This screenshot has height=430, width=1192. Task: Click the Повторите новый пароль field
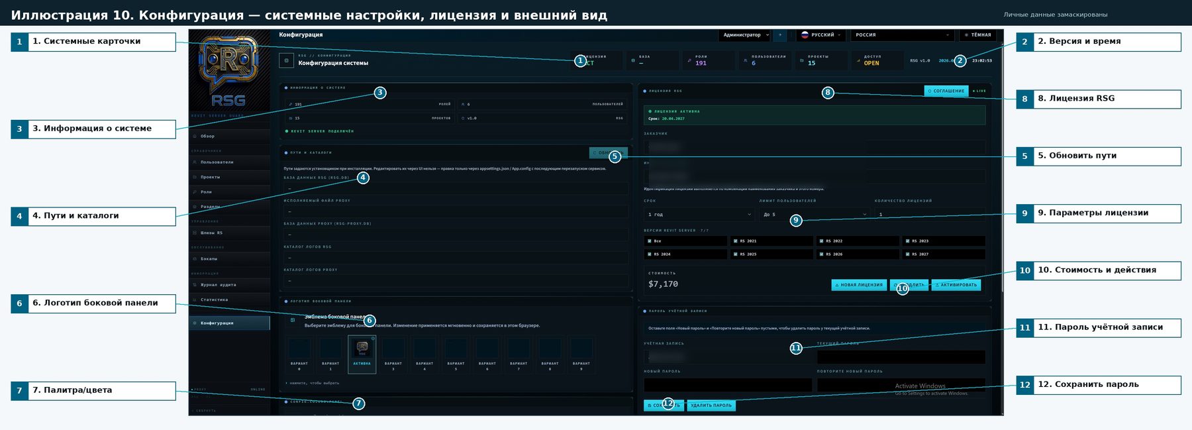(901, 385)
